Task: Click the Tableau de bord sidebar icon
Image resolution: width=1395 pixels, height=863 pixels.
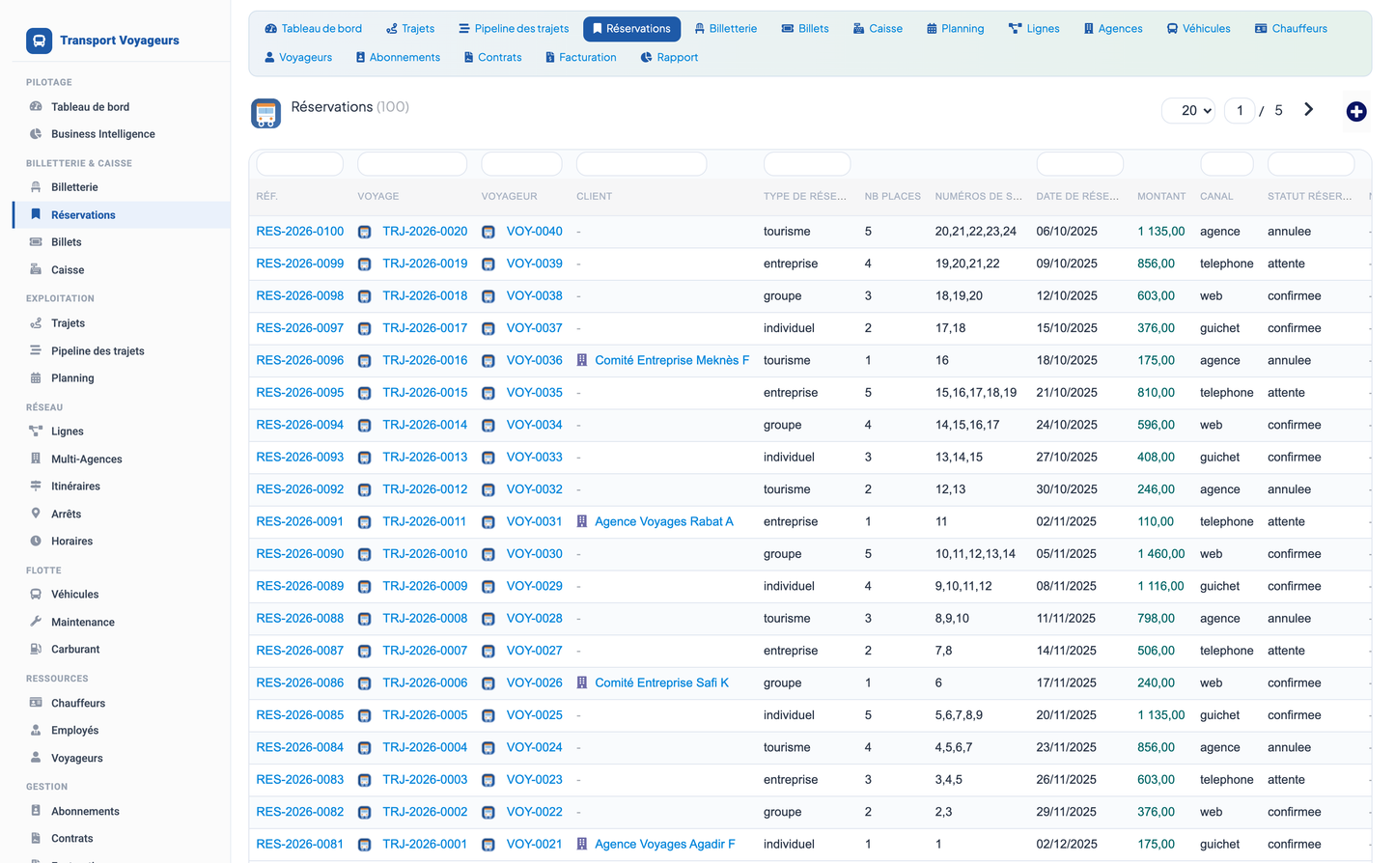Action: click(36, 106)
